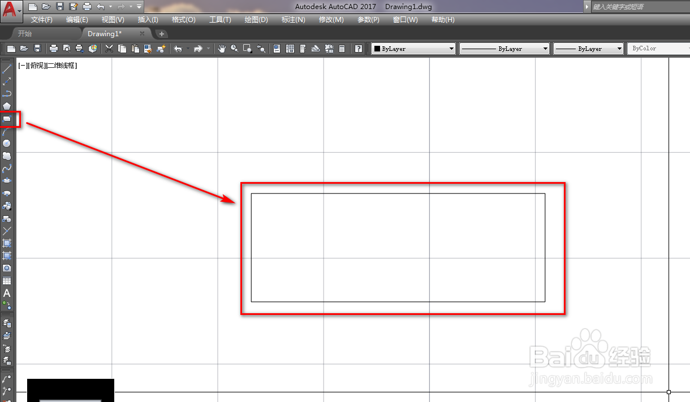Open the 绘图(D) menu
690x402 pixels.
pos(256,20)
